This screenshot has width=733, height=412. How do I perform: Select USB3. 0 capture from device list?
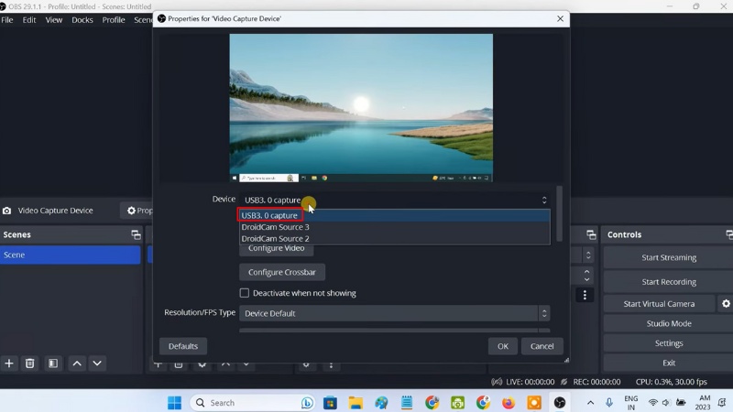point(395,215)
